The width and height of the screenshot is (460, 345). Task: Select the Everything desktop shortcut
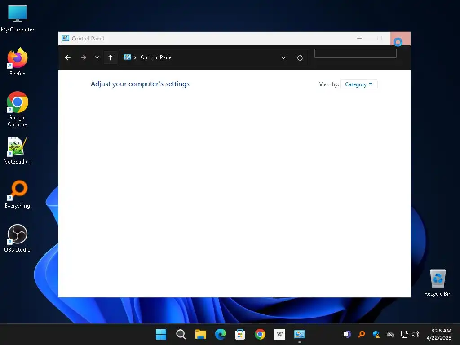coord(18,195)
